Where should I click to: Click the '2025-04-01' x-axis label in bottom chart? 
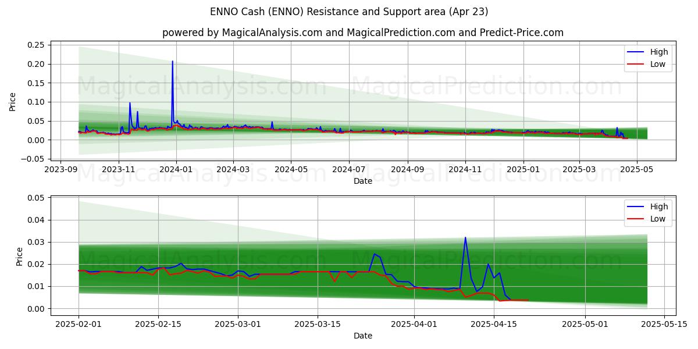pyautogui.click(x=414, y=324)
